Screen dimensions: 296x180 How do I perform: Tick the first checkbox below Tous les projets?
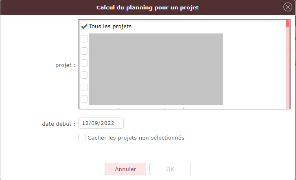coord(84,39)
